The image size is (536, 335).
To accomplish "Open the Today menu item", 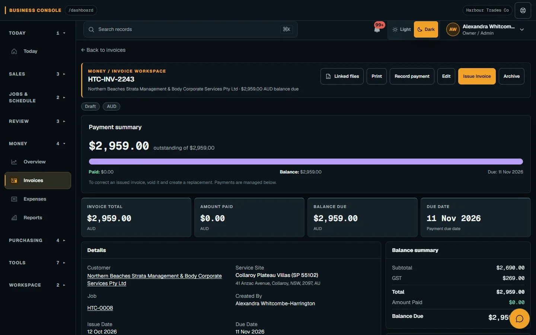I will pyautogui.click(x=38, y=51).
